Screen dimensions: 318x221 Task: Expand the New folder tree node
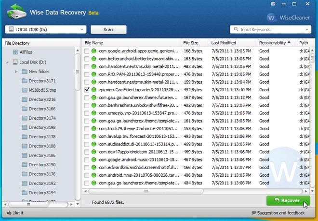click(x=16, y=72)
